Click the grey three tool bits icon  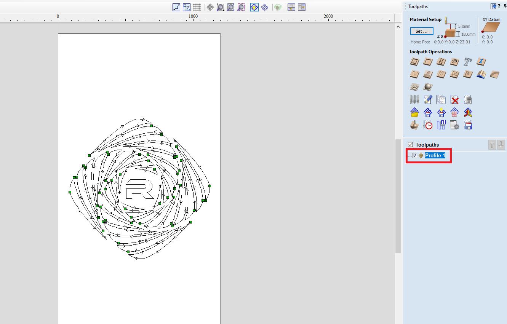[x=414, y=100]
